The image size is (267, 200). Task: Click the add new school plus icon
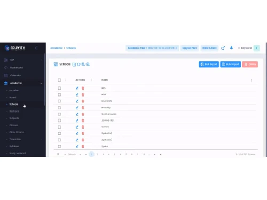[74, 65]
